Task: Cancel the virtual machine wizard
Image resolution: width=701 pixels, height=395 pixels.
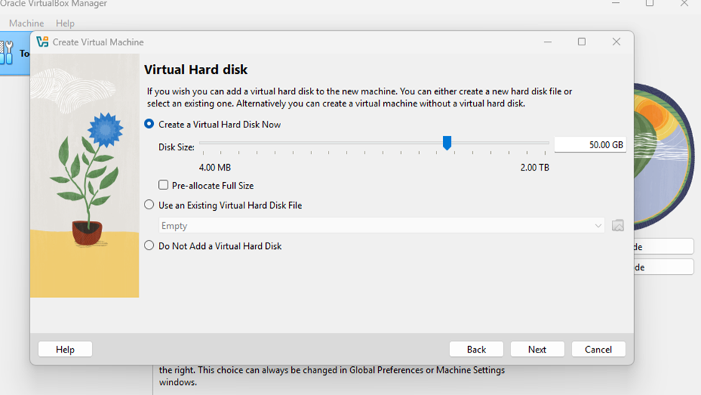Action: click(598, 349)
